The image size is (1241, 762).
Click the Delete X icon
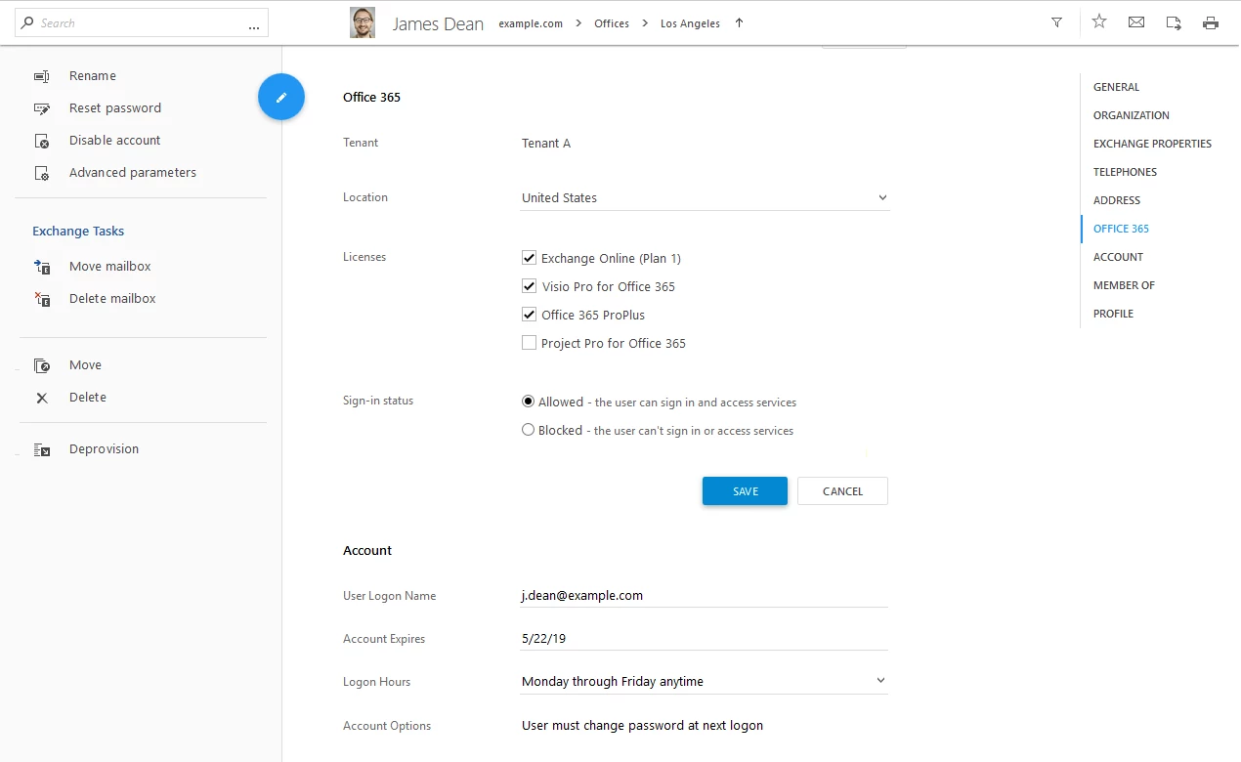[42, 398]
